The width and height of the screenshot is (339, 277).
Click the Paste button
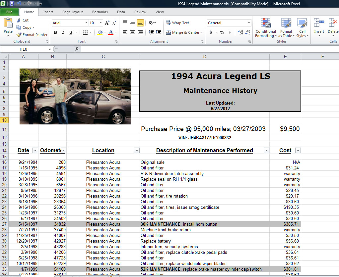[8, 26]
